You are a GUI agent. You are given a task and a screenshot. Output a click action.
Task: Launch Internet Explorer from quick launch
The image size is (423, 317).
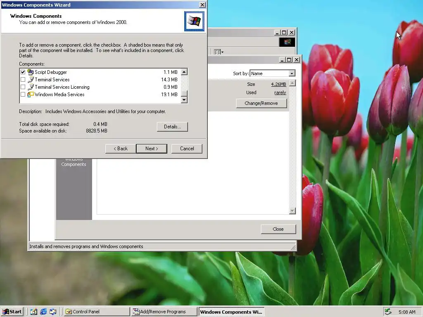[43, 312]
